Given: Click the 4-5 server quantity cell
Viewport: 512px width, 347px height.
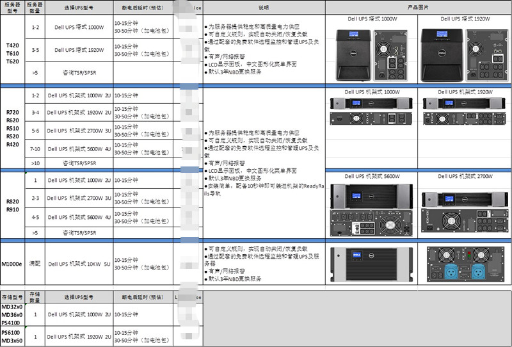Looking at the screenshot, I should (35, 217).
